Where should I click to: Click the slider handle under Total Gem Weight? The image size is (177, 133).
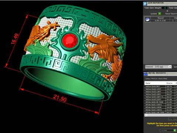tap(167, 11)
